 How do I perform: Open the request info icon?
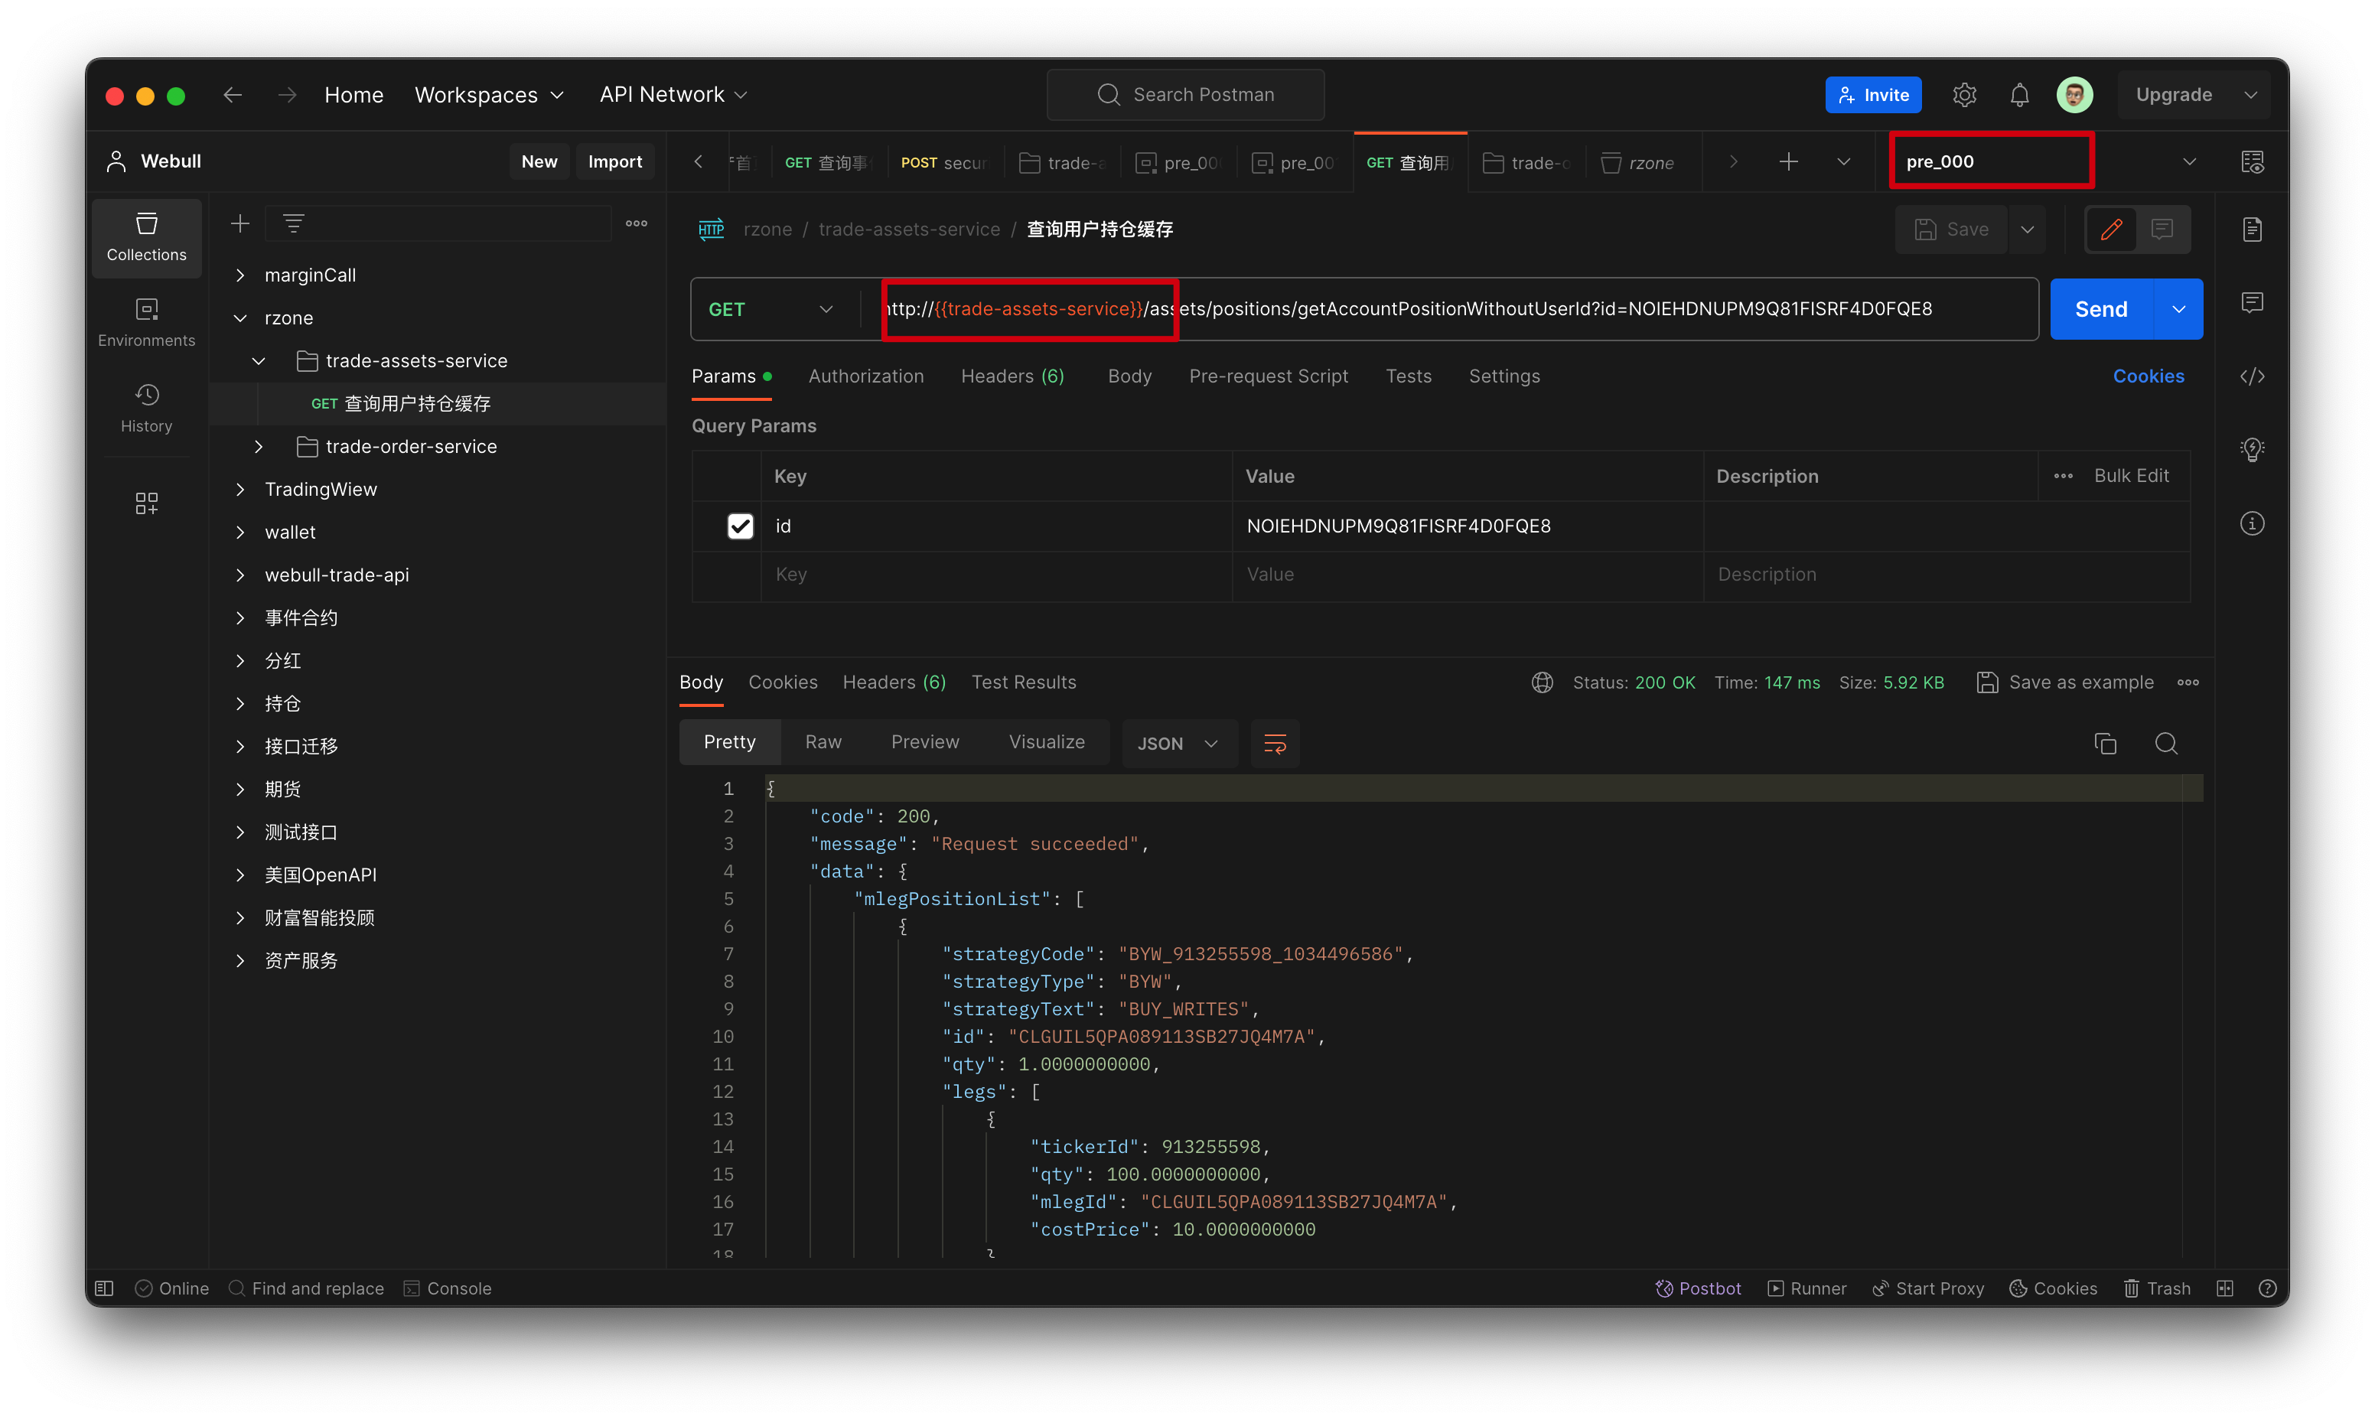(2253, 523)
